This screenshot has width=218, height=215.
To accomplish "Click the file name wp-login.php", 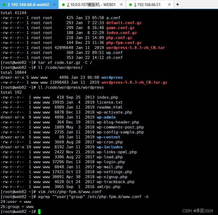I will coord(111,162).
